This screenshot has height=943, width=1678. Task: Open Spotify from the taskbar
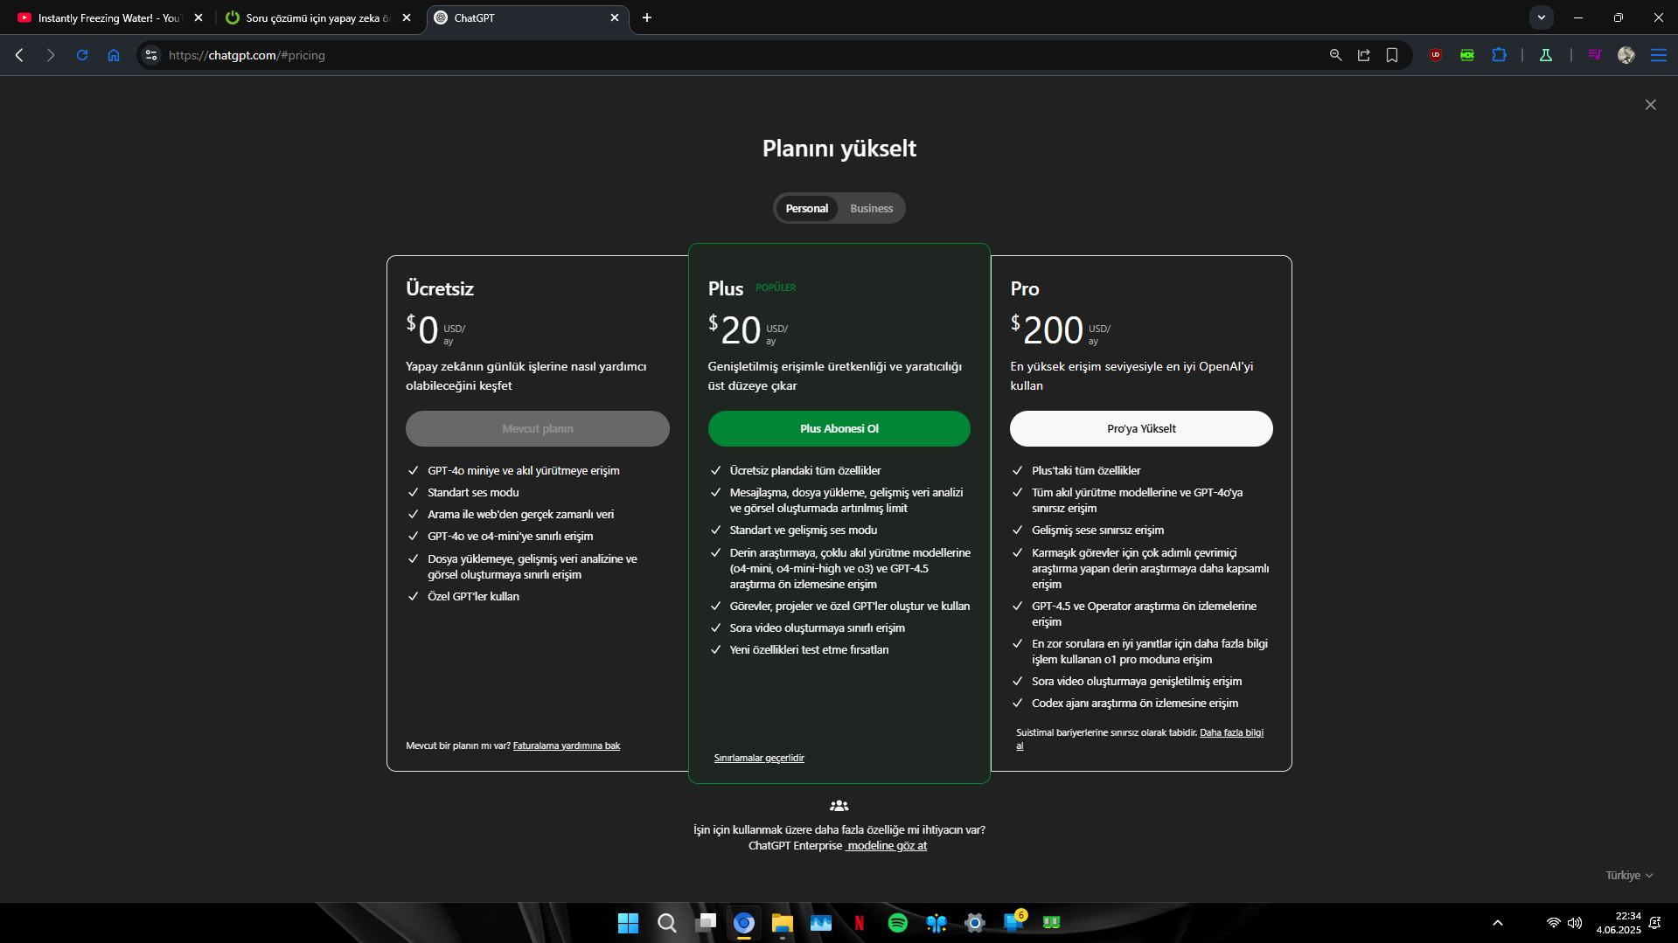click(x=898, y=923)
